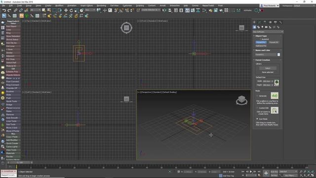This screenshot has height=178, width=316.
Task: Click Go to Start playback button
Action: (x=243, y=172)
